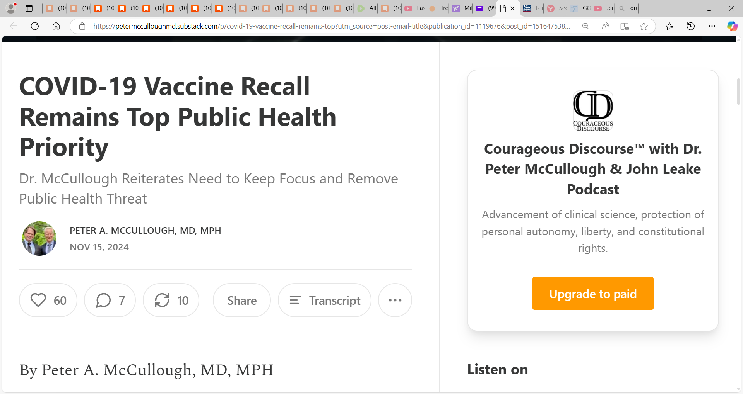The height and width of the screenshot is (394, 743).
Task: Click the NOV 15, 2024 post date
Action: pyautogui.click(x=99, y=247)
